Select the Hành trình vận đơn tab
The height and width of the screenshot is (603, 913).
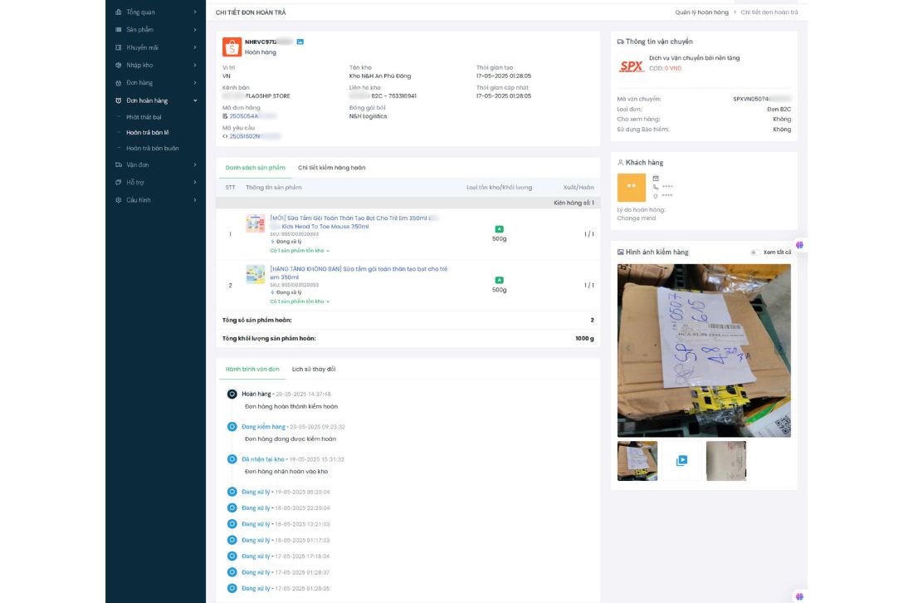(x=252, y=370)
